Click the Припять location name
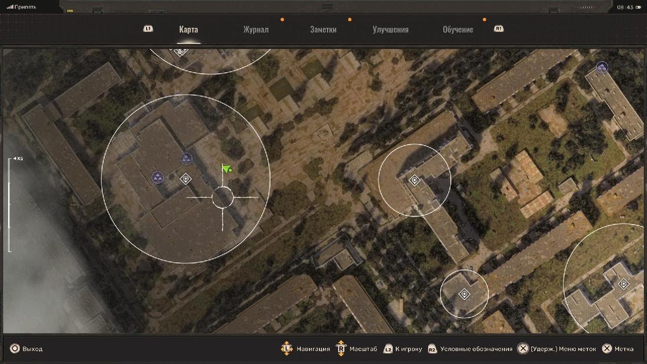 click(25, 7)
